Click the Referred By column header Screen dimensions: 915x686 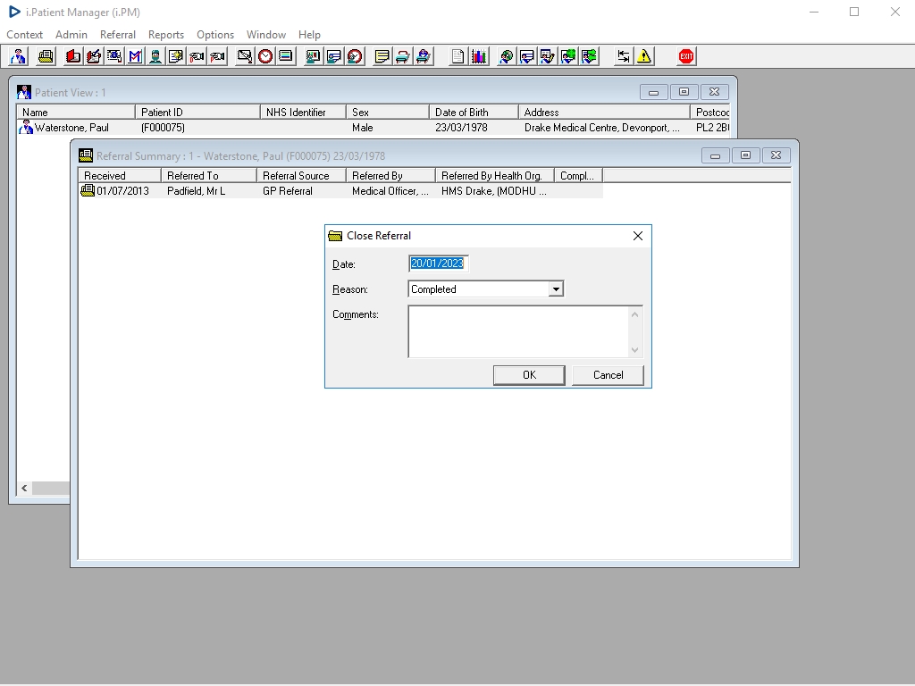391,176
